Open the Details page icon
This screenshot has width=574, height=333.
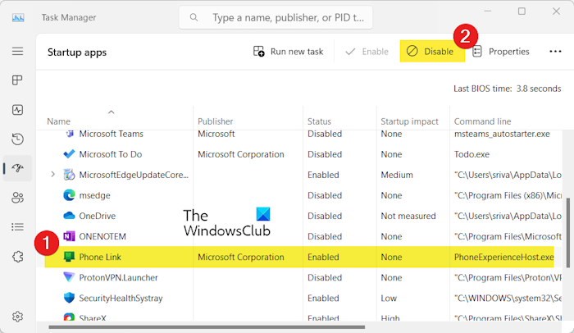coord(17,226)
